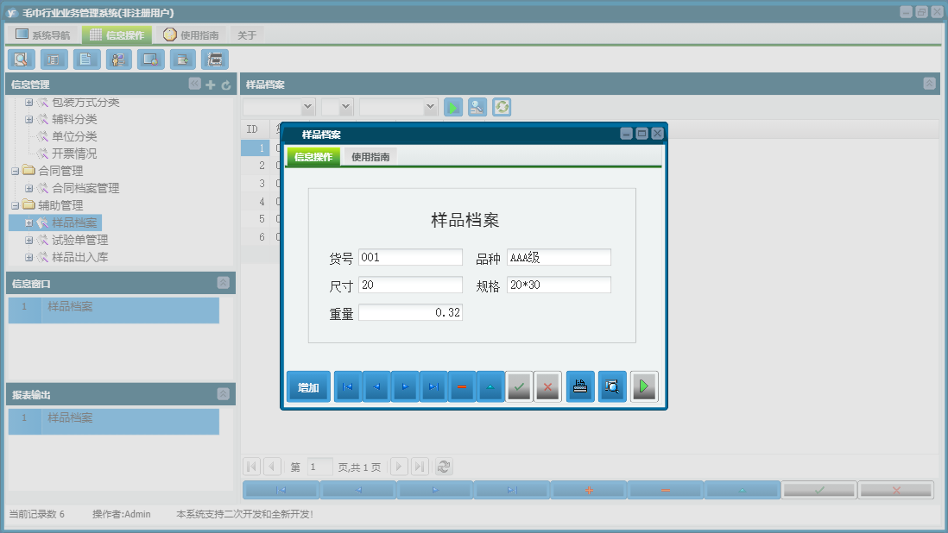Open print preview in the 样品档案 dialog

pos(613,386)
